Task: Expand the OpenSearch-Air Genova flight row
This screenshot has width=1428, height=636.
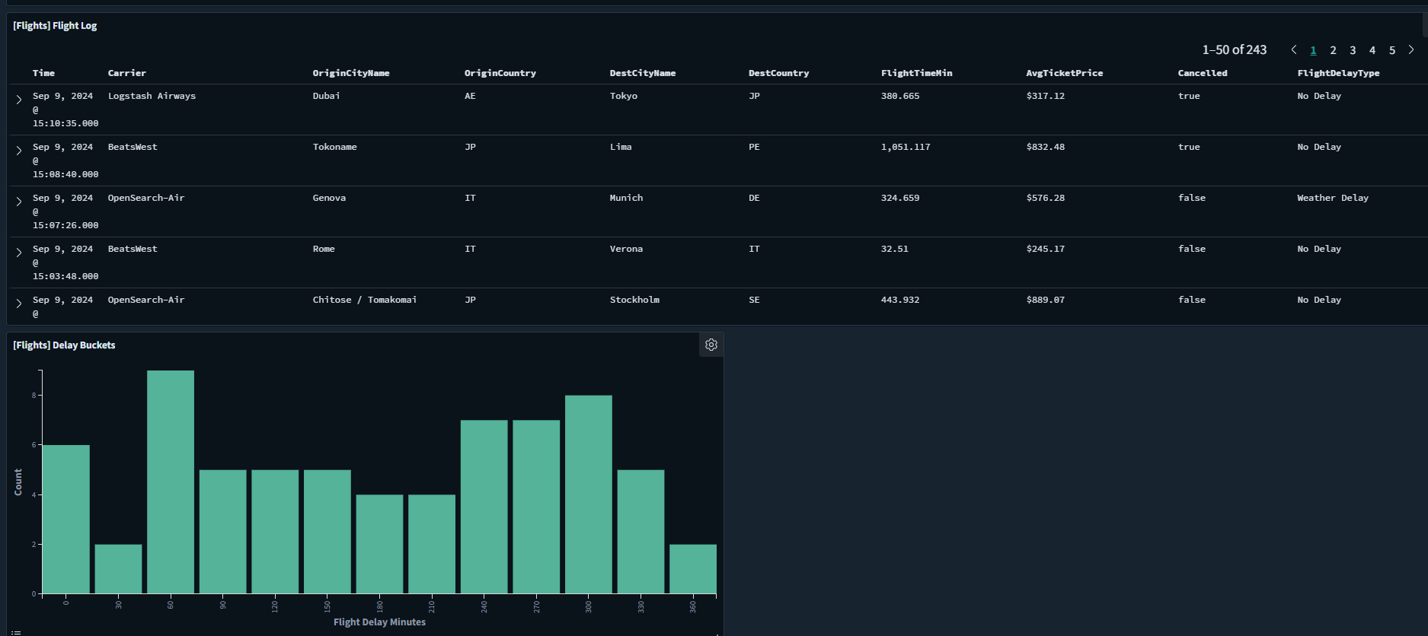Action: point(19,202)
